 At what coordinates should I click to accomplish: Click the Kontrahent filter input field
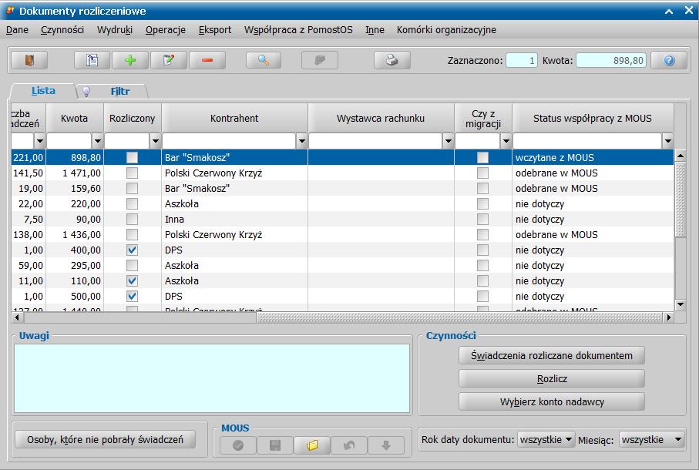229,141
